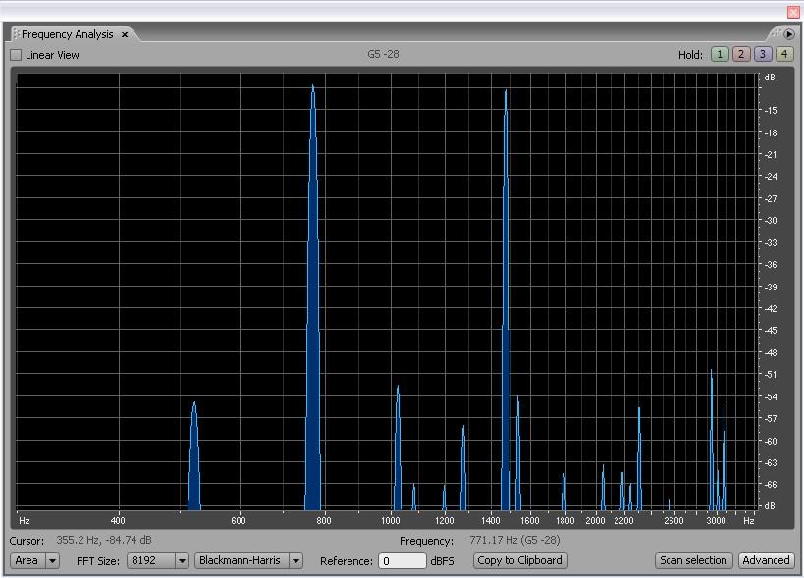This screenshot has height=578, width=804.
Task: Click the Scan selection button
Action: pyautogui.click(x=693, y=560)
